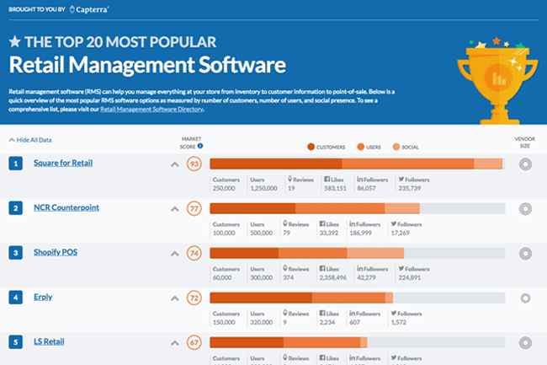The height and width of the screenshot is (365, 547).
Task: Collapse the NCR Counterpoint details chevron
Action: [175, 209]
